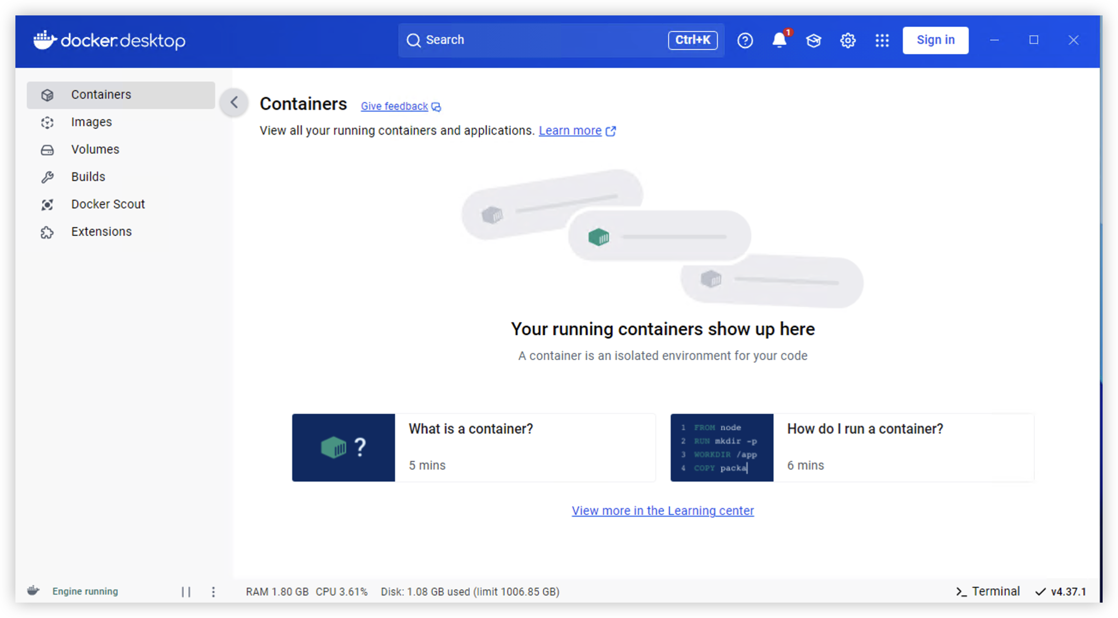Click the '6 mins' duration text
Screen dimensions: 1118x618
(806, 465)
